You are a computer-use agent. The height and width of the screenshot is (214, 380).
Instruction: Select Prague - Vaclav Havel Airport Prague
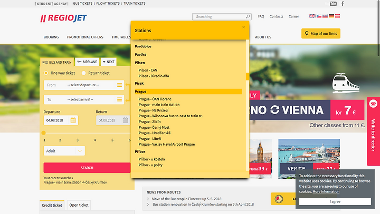click(167, 144)
